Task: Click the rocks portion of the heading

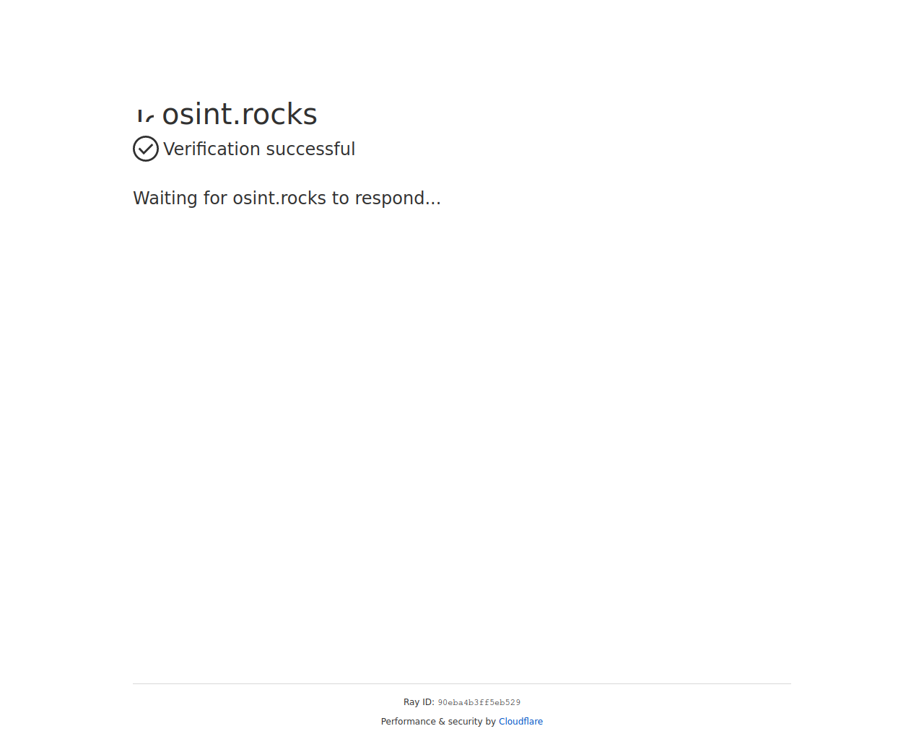Action: [x=279, y=114]
